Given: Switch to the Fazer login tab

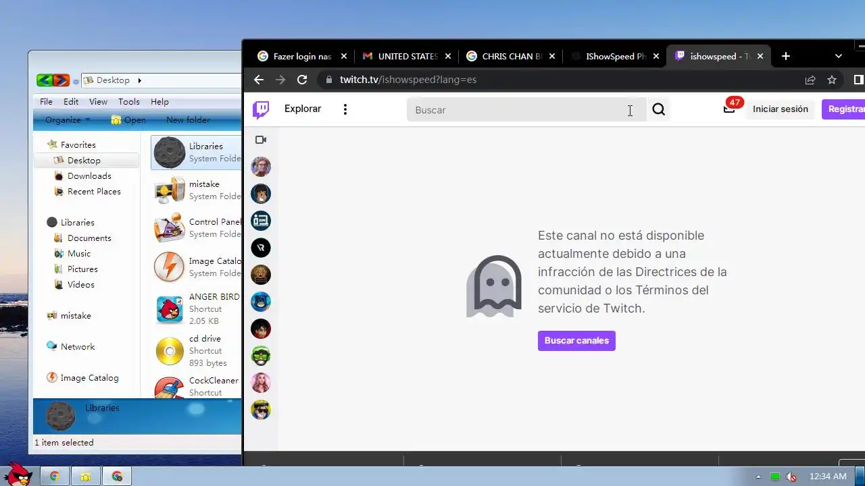Looking at the screenshot, I should point(302,57).
